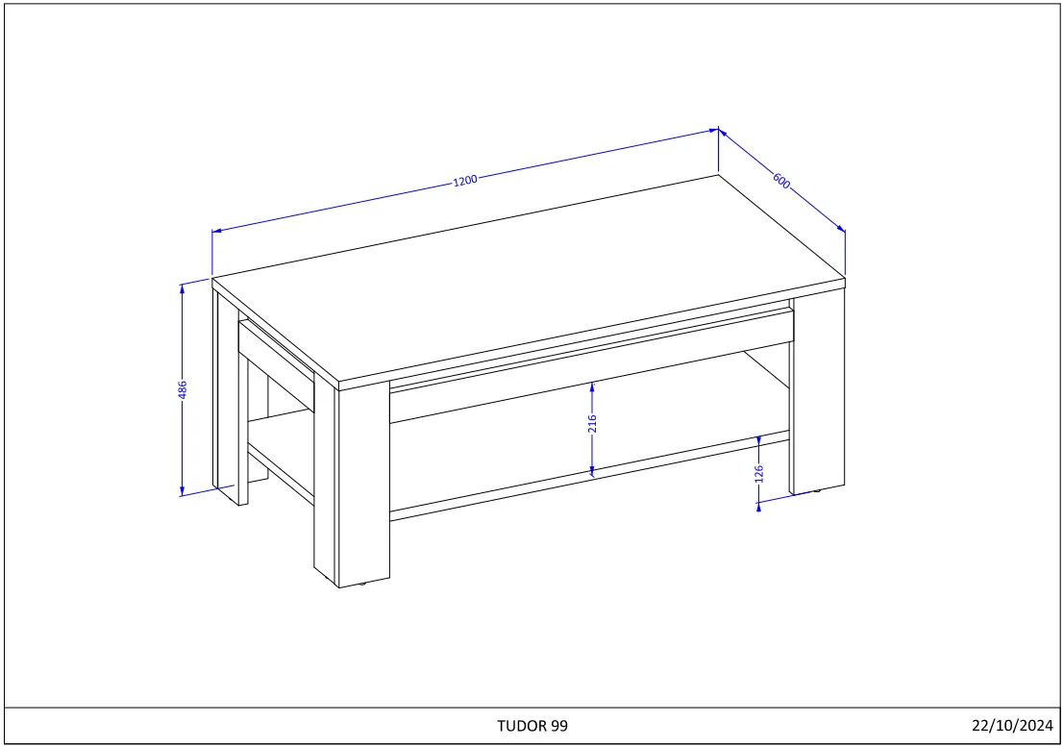1063x747 pixels.
Task: Click the 126 lower clearance dimension
Action: (x=758, y=473)
